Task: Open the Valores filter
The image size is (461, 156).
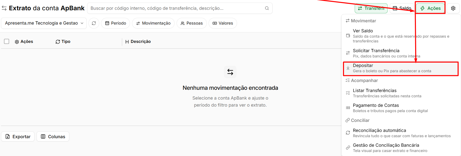Action: coord(223,23)
